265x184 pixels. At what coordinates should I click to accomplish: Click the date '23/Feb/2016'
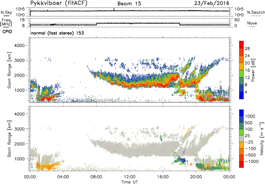click(x=212, y=3)
